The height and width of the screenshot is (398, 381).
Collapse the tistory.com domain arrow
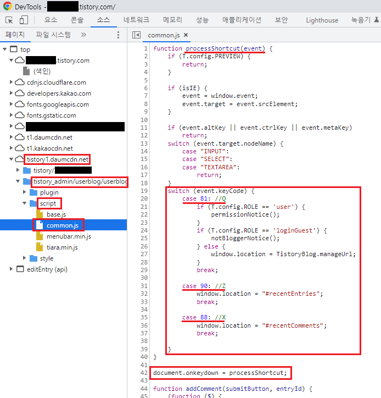[x=11, y=60]
